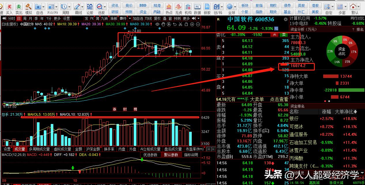Open the 创/科 board icon
Viewport: 365px width, 185px height.
pos(217,6)
